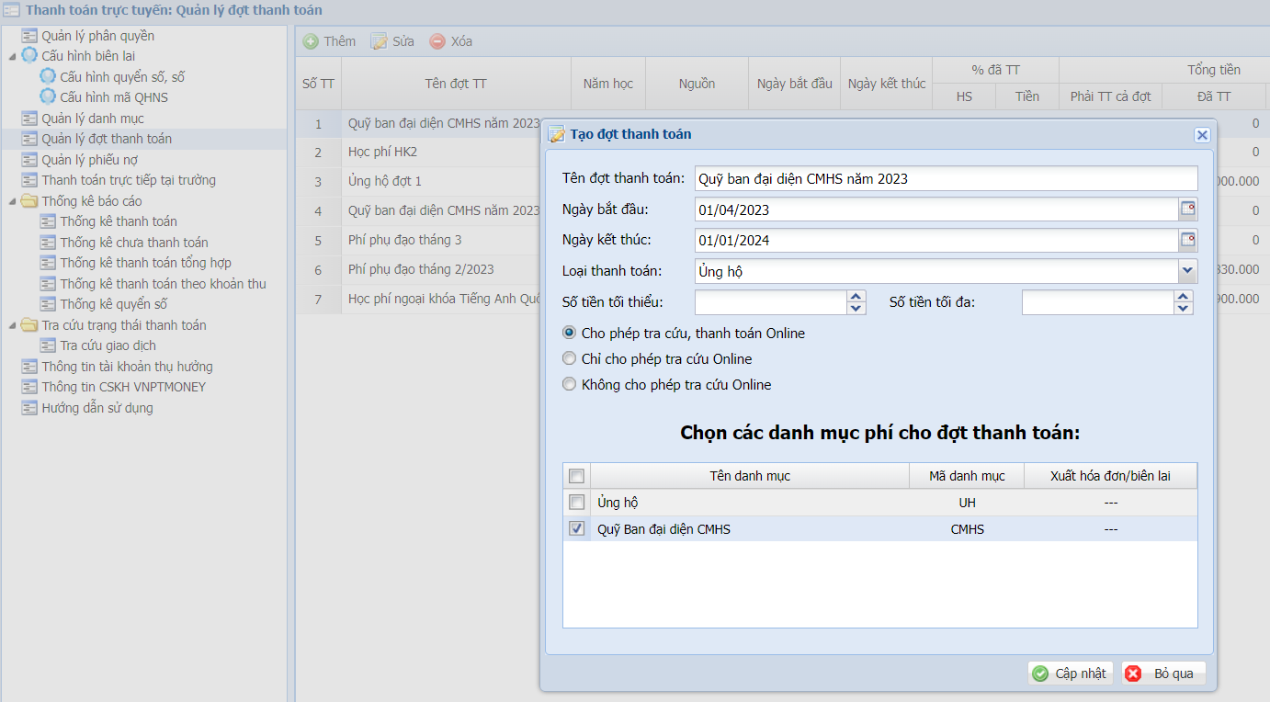Click the Thống kê báo cáo folder icon
The image size is (1270, 702).
click(29, 201)
